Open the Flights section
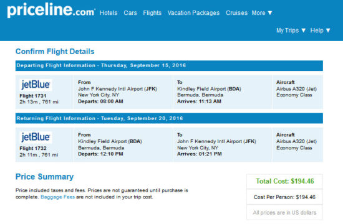The image size is (343, 224). 152,13
